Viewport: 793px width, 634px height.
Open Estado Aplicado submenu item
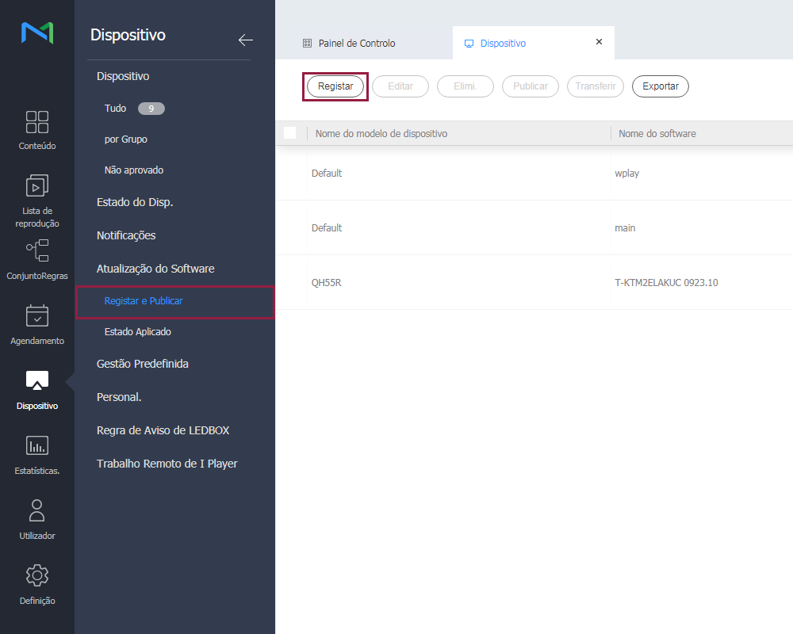tap(137, 332)
